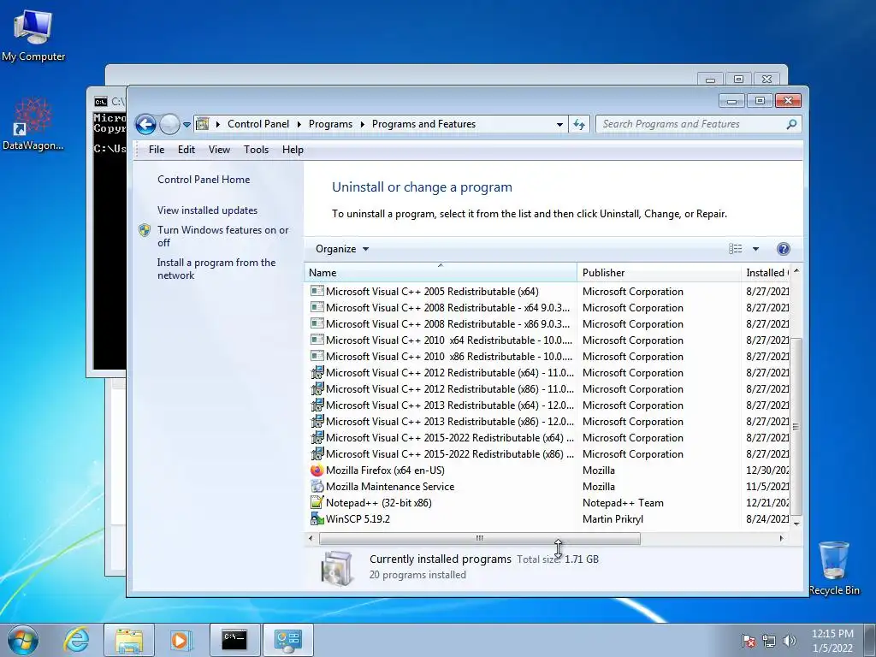
Task: Click the Refresh button beside address bar
Action: (579, 124)
